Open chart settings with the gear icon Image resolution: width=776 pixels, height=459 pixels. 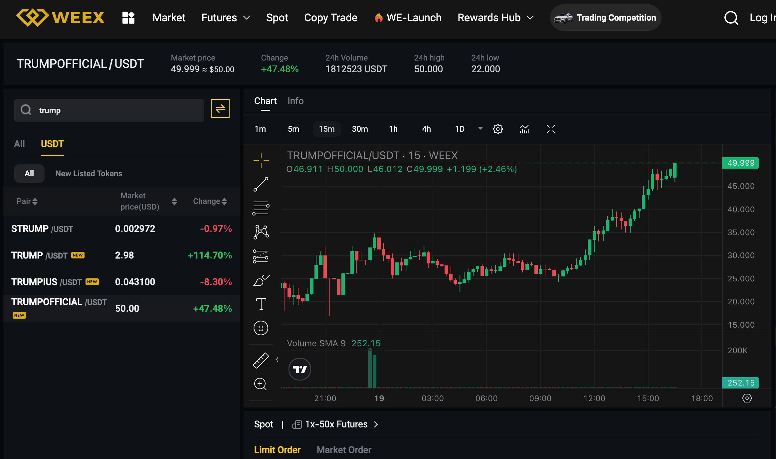[x=497, y=129]
